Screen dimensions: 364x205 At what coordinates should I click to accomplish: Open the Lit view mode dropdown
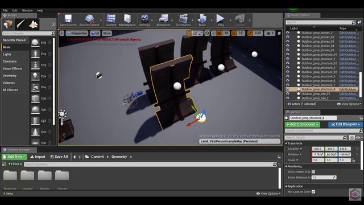point(95,34)
